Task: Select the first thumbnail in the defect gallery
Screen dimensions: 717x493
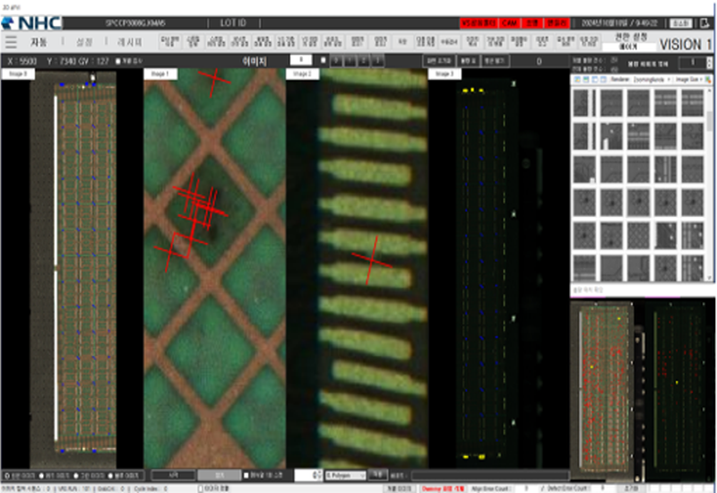Action: pos(583,103)
